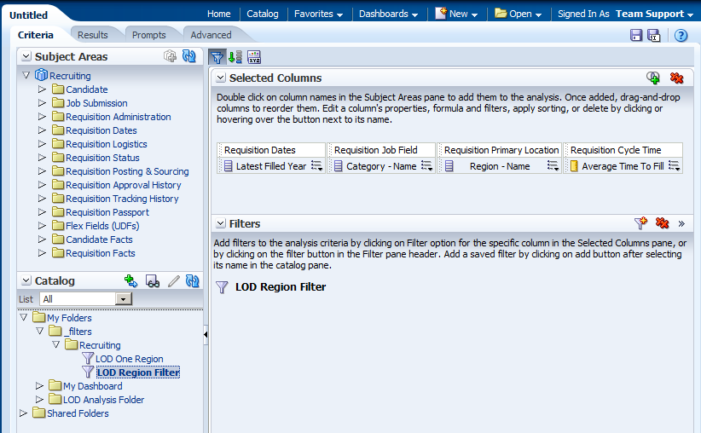Select the Candidate Facts folder
Screen dimensions: 701x433
[99, 240]
